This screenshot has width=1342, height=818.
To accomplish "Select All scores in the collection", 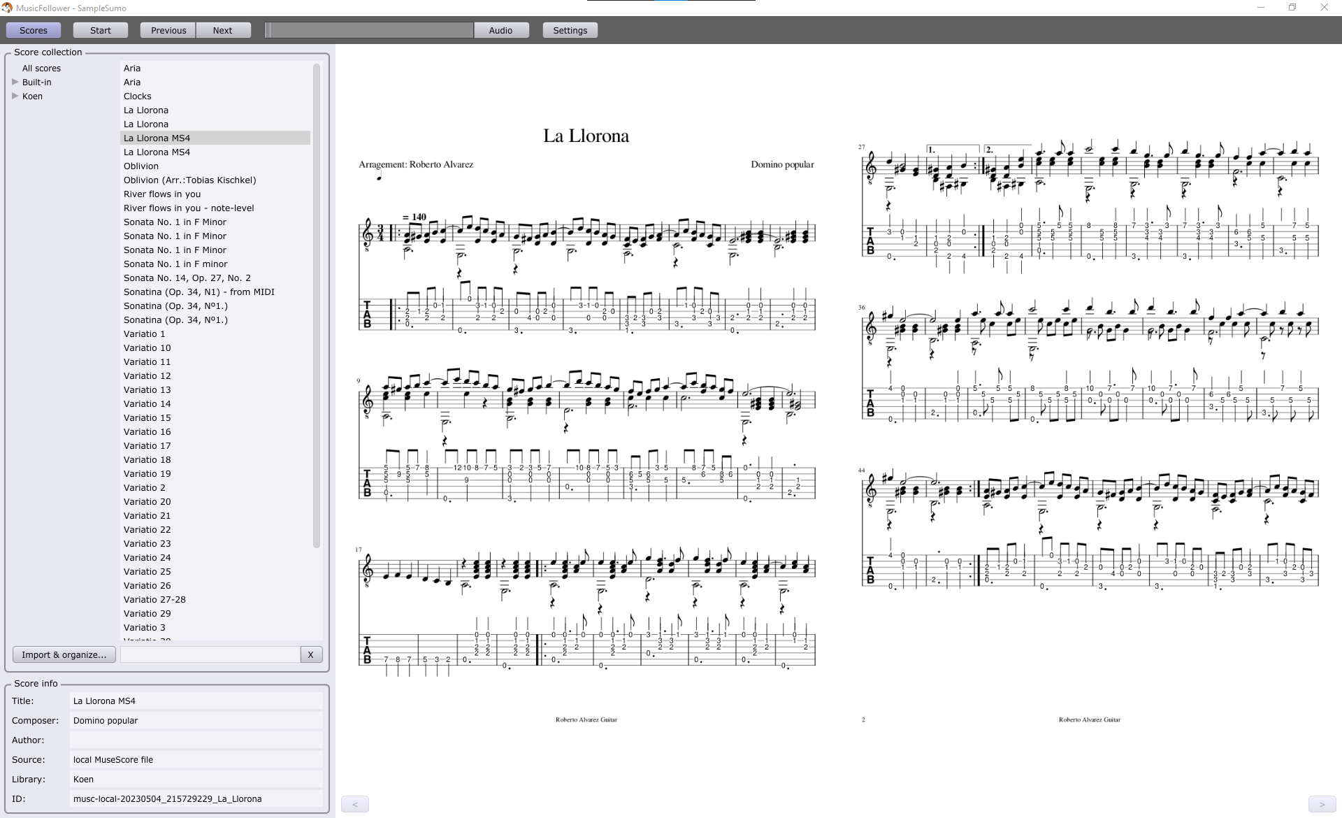I will tap(41, 68).
